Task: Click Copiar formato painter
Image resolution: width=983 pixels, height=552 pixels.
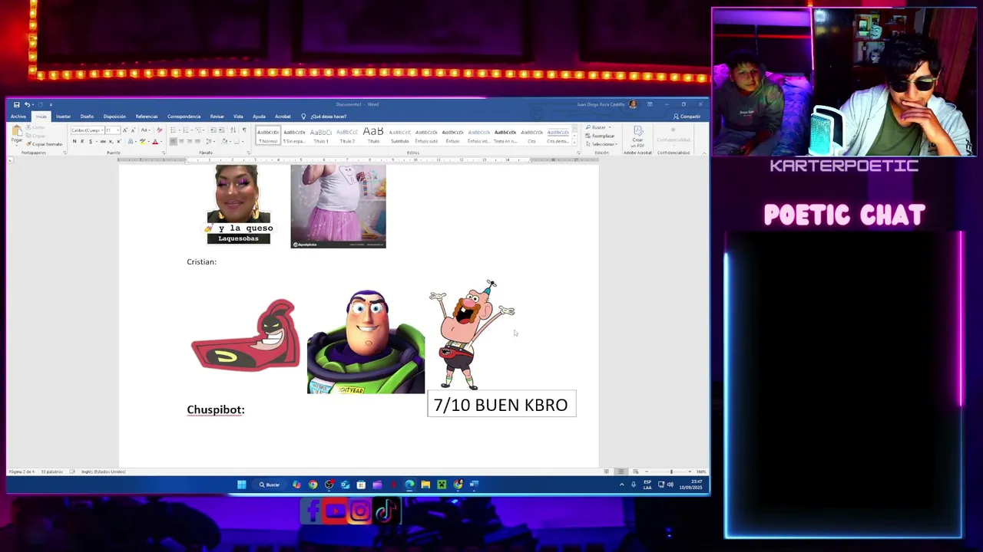Action: pos(44,144)
